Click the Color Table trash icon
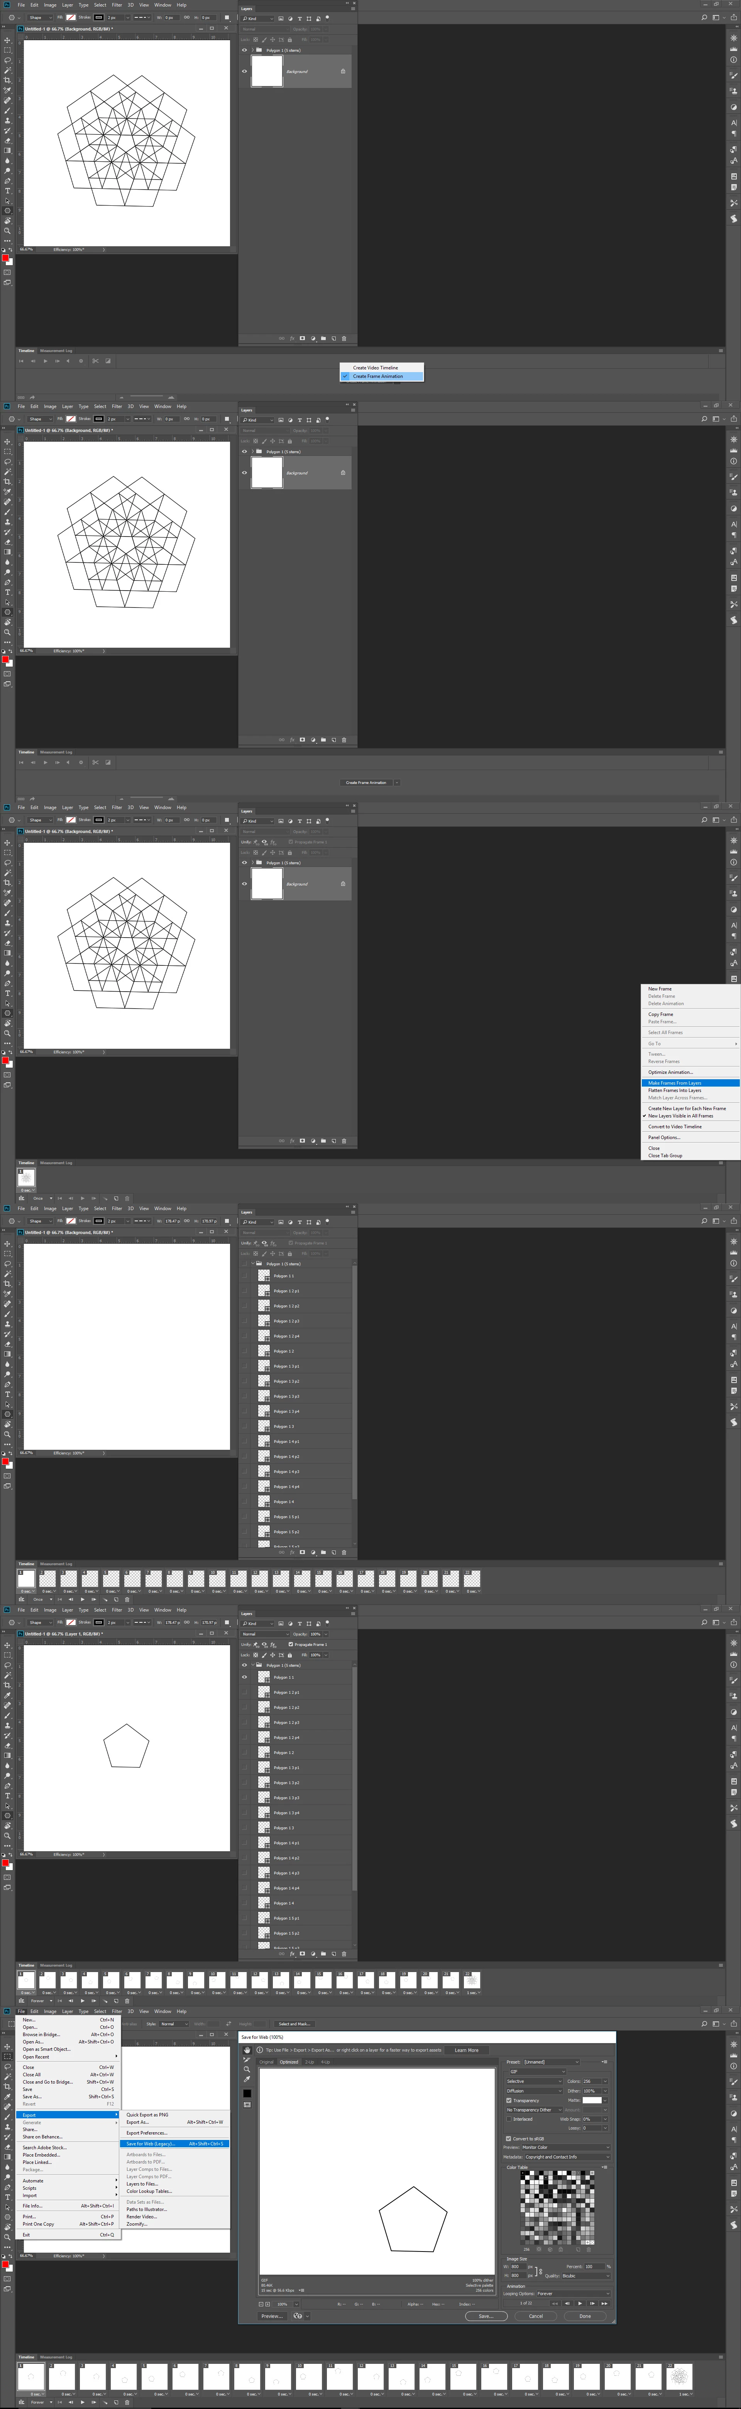 coord(589,2250)
